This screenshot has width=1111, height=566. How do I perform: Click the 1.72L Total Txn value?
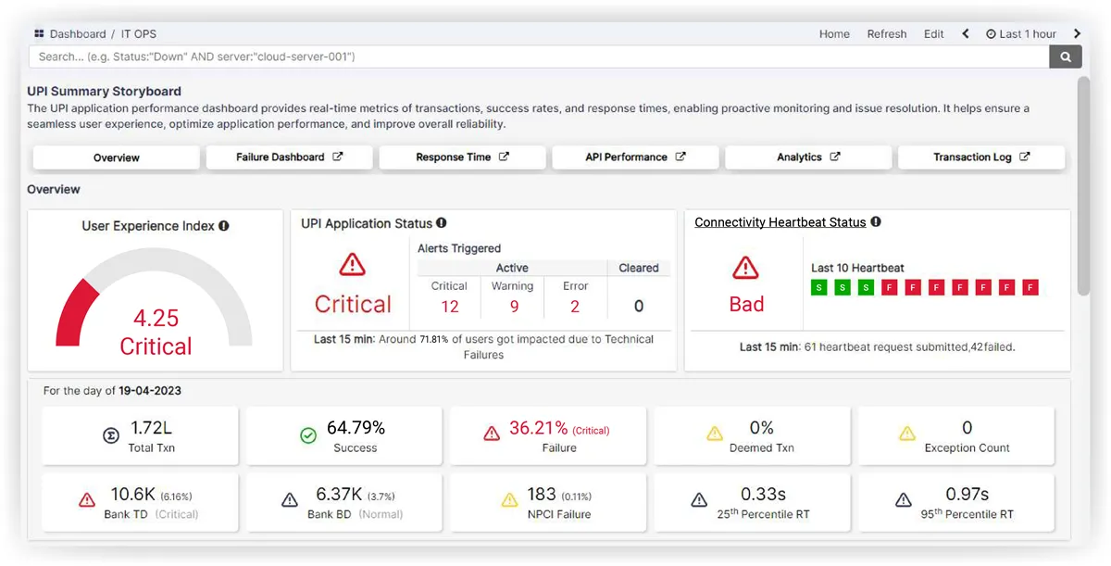pos(153,428)
